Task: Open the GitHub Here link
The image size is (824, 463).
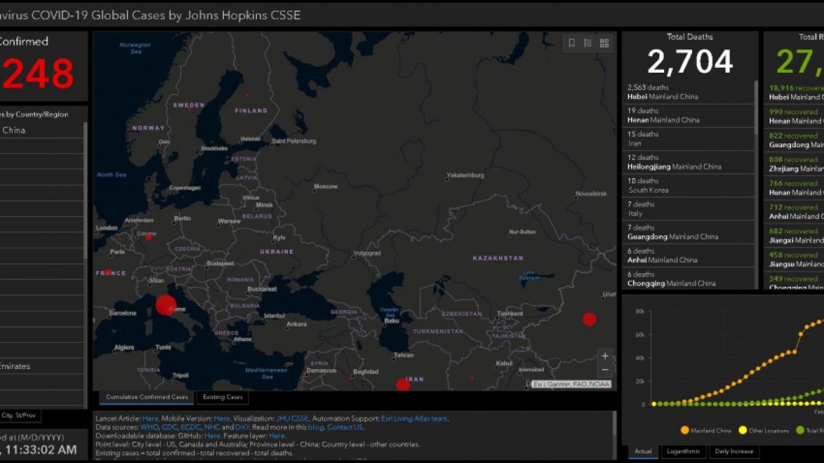Action: coord(213,436)
